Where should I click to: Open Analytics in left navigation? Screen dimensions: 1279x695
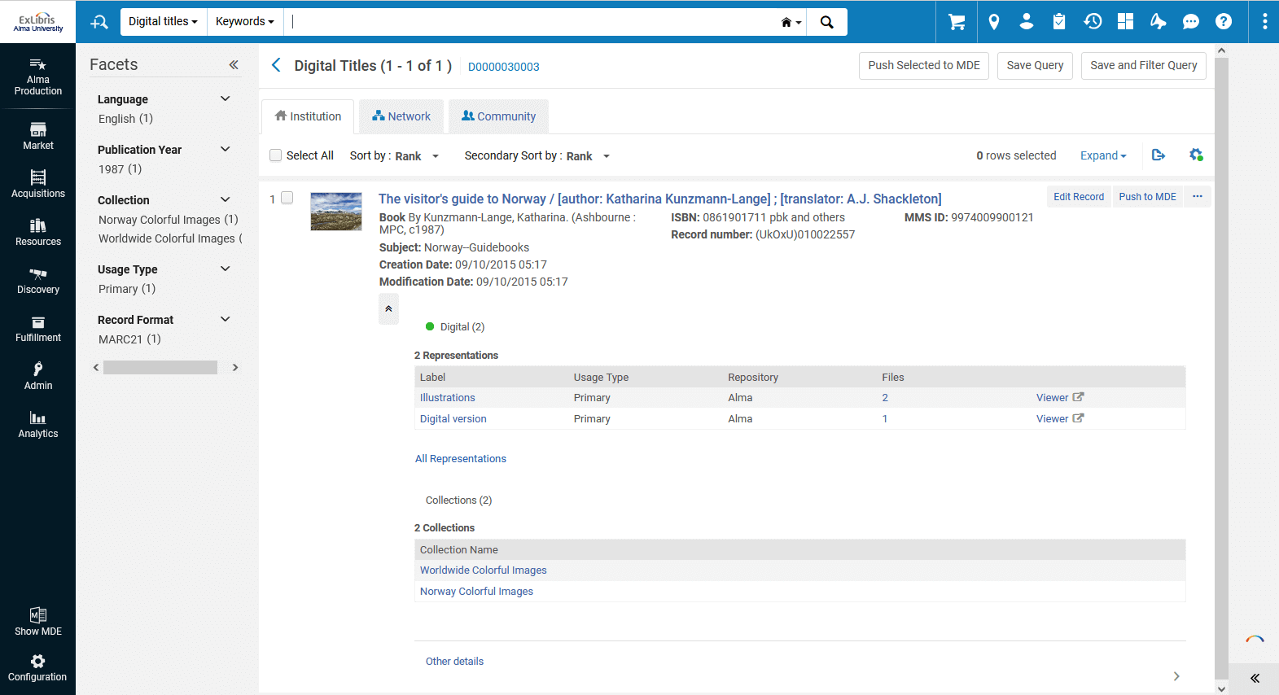point(38,425)
